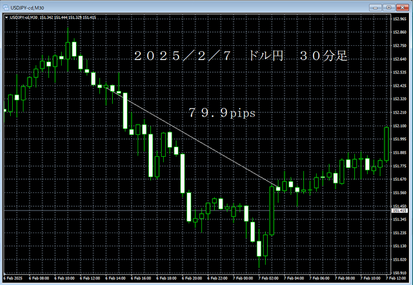Select the 79.9pips text label
413x285 pixels.
tap(222, 113)
